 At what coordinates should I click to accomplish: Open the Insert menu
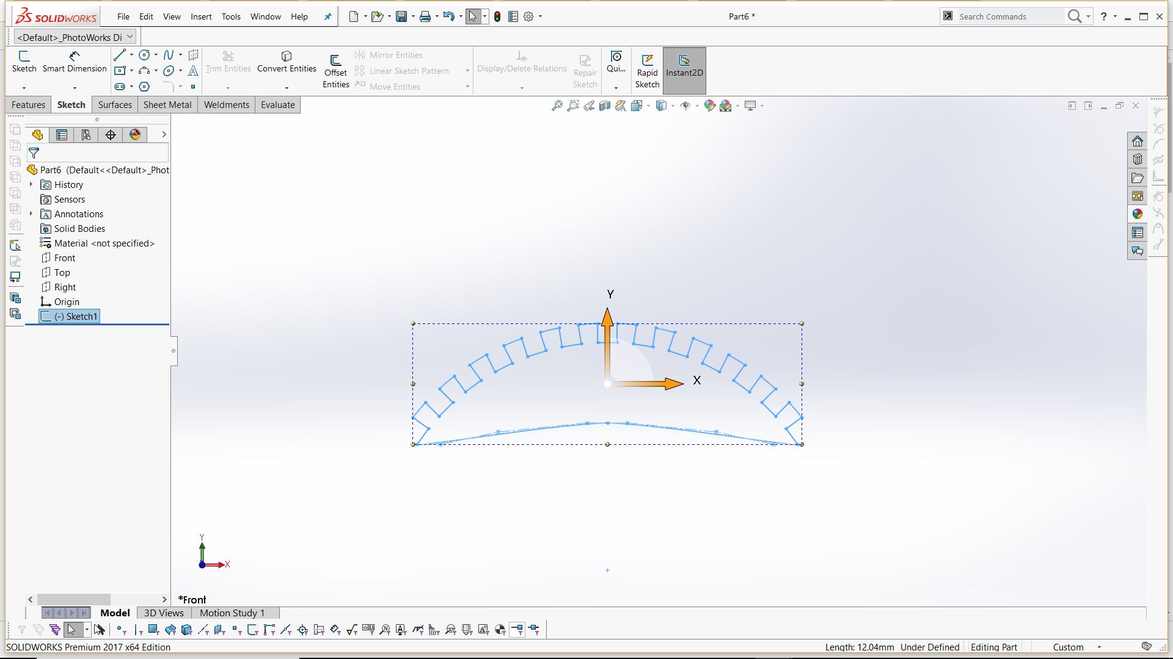click(201, 16)
